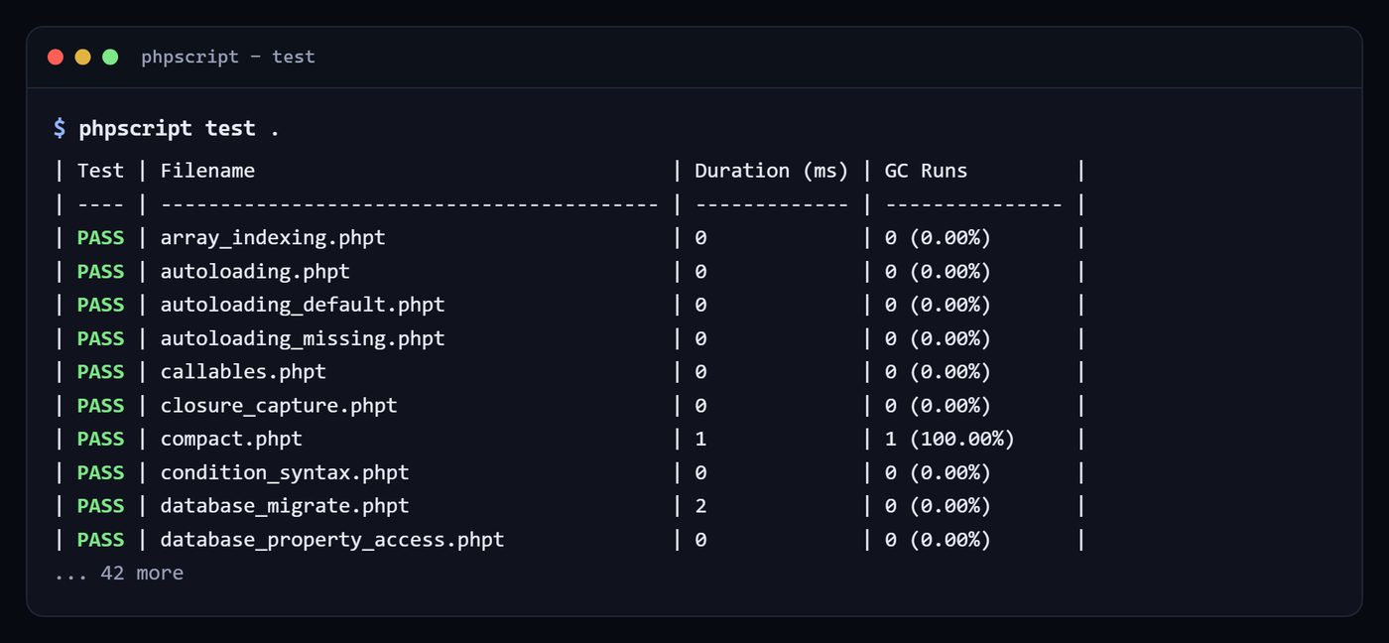Select filename closure_capture.phpt
1389x643 pixels.
279,406
